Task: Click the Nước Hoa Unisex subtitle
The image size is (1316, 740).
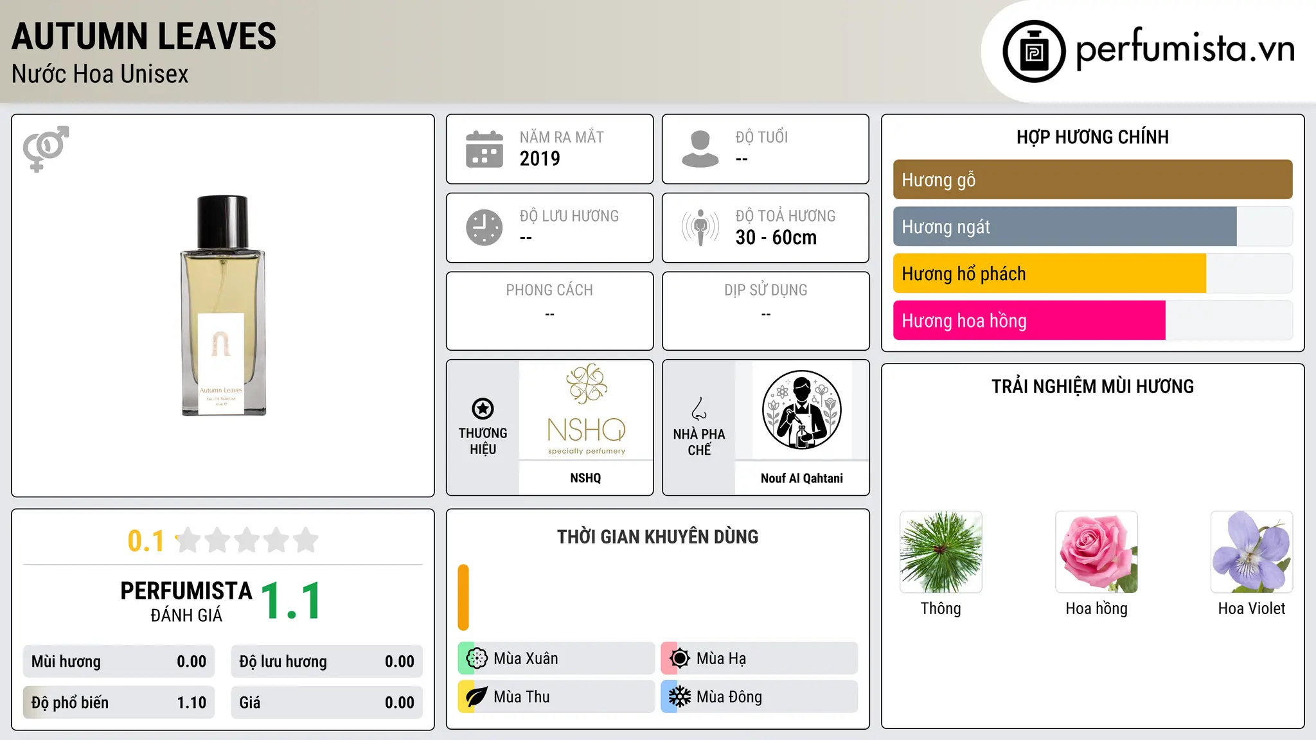Action: click(x=100, y=74)
